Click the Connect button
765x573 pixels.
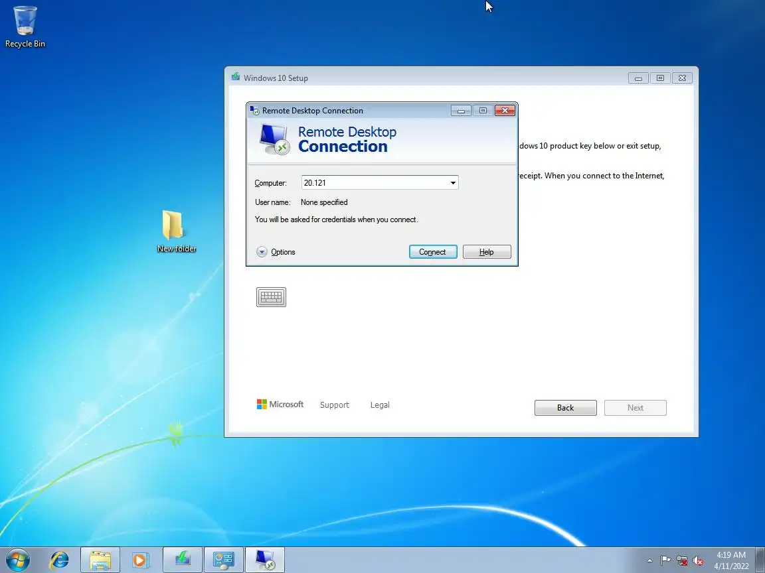click(x=433, y=252)
